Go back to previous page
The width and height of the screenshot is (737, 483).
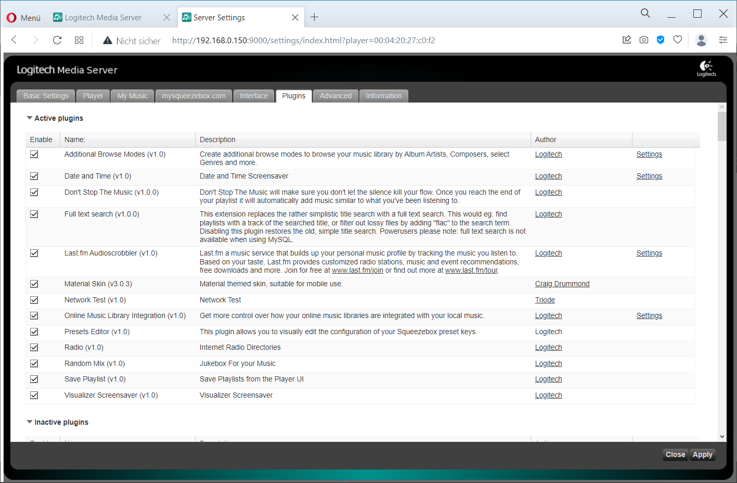click(x=14, y=40)
